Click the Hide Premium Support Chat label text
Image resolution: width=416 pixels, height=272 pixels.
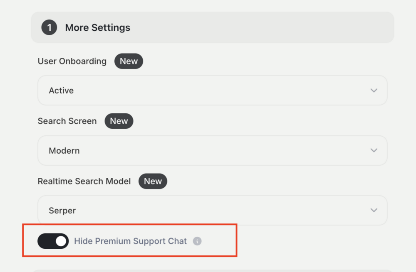point(130,241)
